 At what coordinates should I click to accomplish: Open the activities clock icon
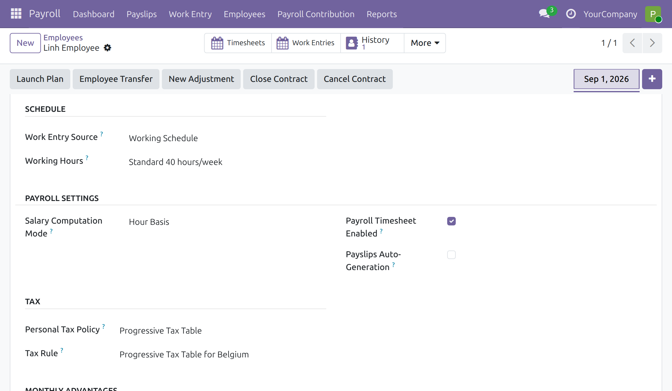571,14
